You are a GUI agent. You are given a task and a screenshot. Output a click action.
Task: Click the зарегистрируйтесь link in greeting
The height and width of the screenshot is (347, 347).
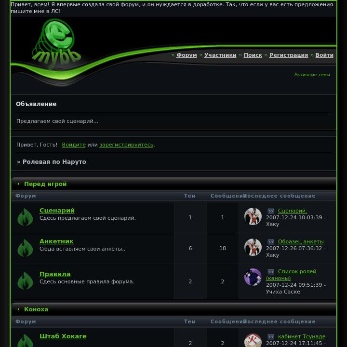(x=126, y=145)
